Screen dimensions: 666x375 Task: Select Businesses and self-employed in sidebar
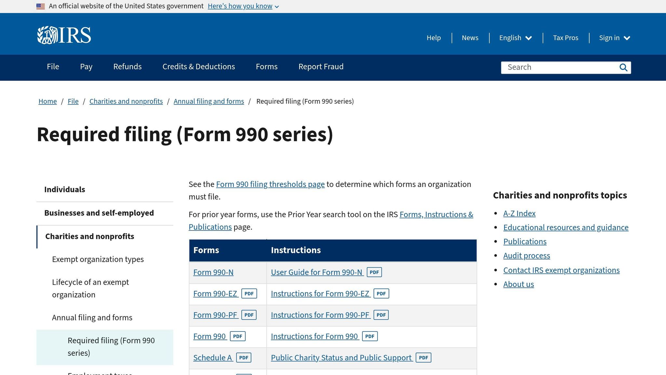tap(99, 213)
